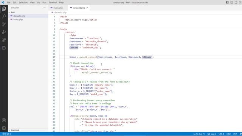Open the Help menu
The image size is (242, 136).
(61, 3)
